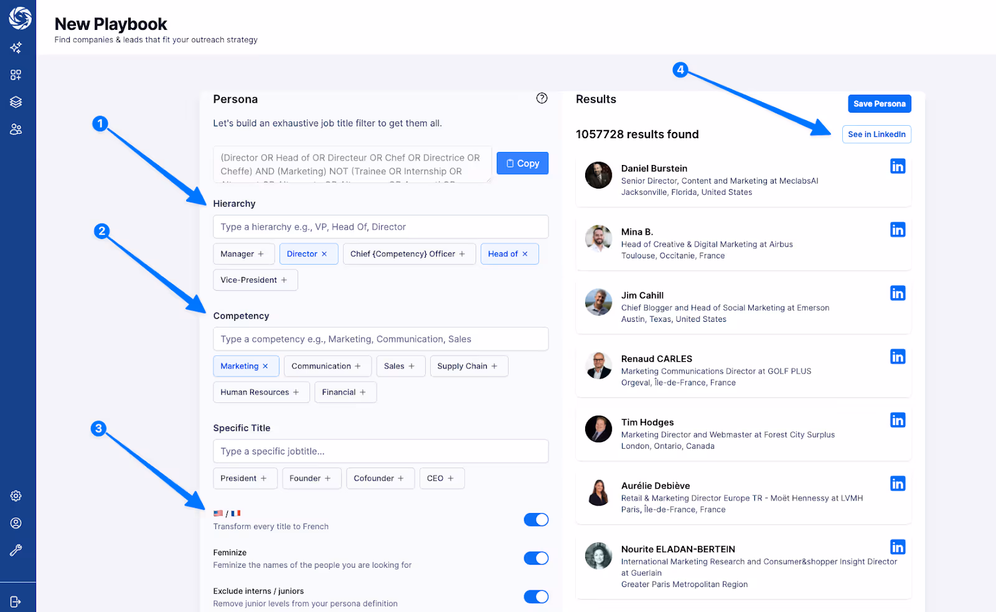The height and width of the screenshot is (612, 996).
Task: Open the Persona help question-mark icon
Action: [542, 98]
